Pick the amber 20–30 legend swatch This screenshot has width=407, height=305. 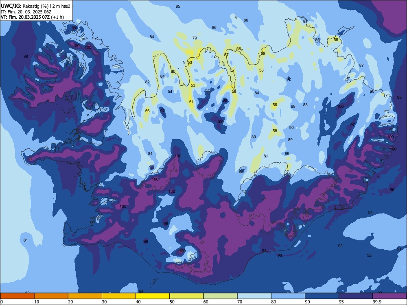(x=85, y=296)
